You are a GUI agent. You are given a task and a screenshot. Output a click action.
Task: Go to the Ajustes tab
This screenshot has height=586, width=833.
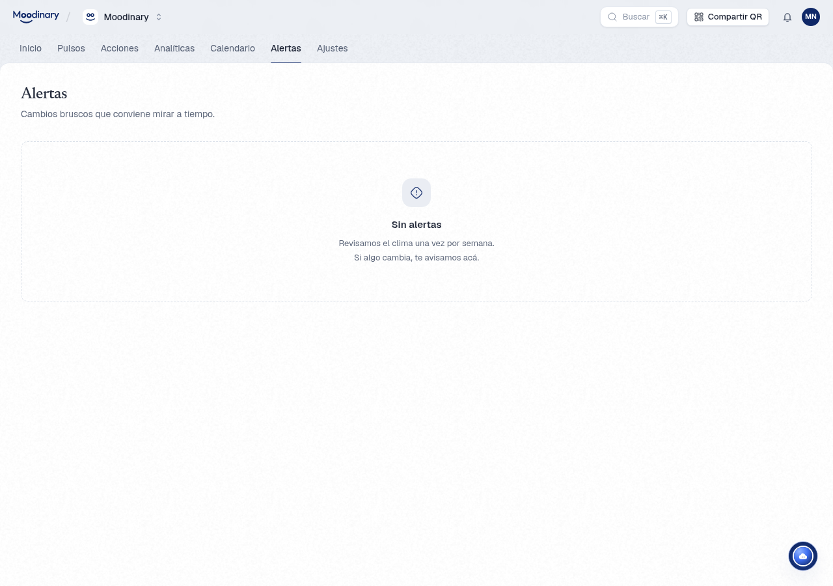click(333, 48)
